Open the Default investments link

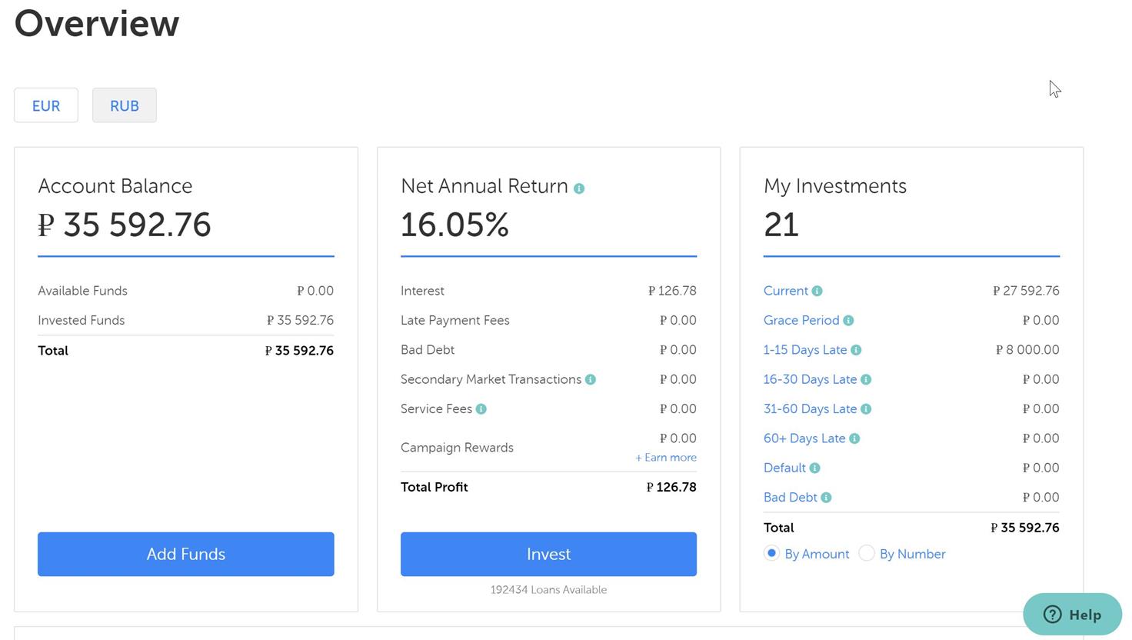point(784,468)
